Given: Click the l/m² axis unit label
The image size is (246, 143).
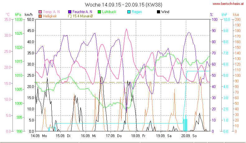Looking at the screenshot, I should pos(224,15).
